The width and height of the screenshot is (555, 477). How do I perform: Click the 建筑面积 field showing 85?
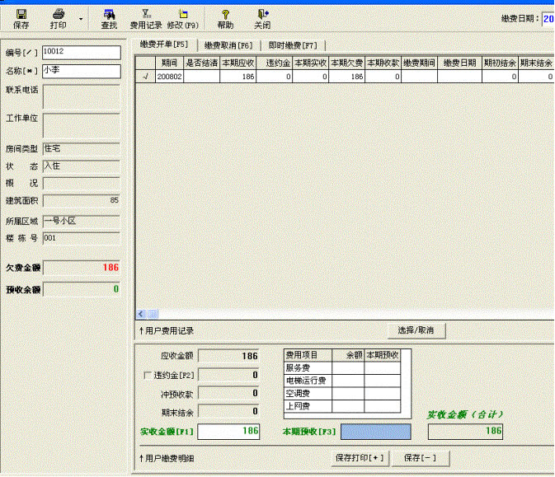point(82,200)
